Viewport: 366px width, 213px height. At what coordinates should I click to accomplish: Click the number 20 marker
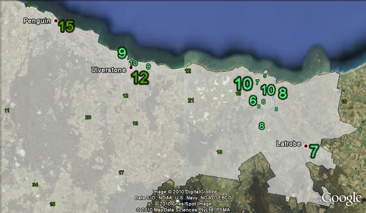click(88, 117)
